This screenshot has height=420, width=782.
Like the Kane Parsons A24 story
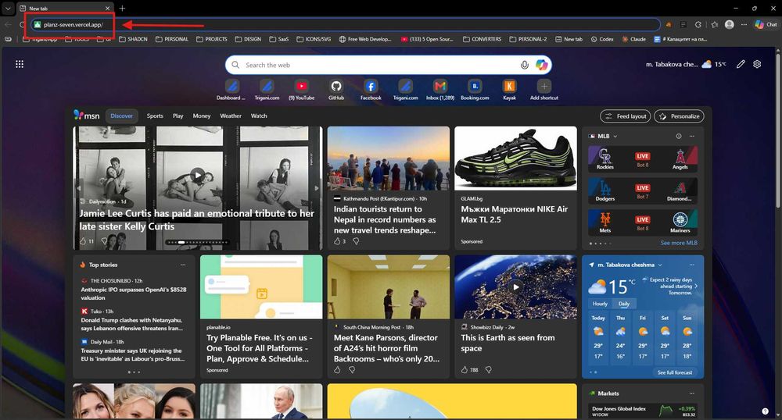pos(337,370)
